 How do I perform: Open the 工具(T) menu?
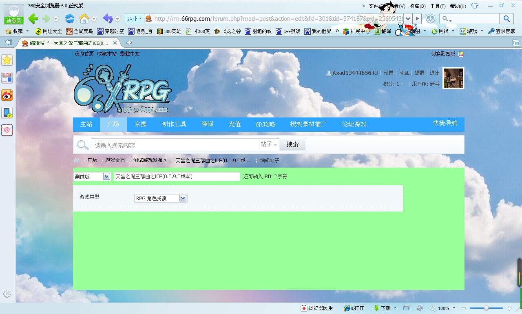tap(438, 6)
